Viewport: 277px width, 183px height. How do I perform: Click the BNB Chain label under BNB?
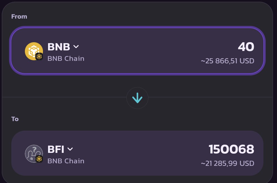[66, 59]
